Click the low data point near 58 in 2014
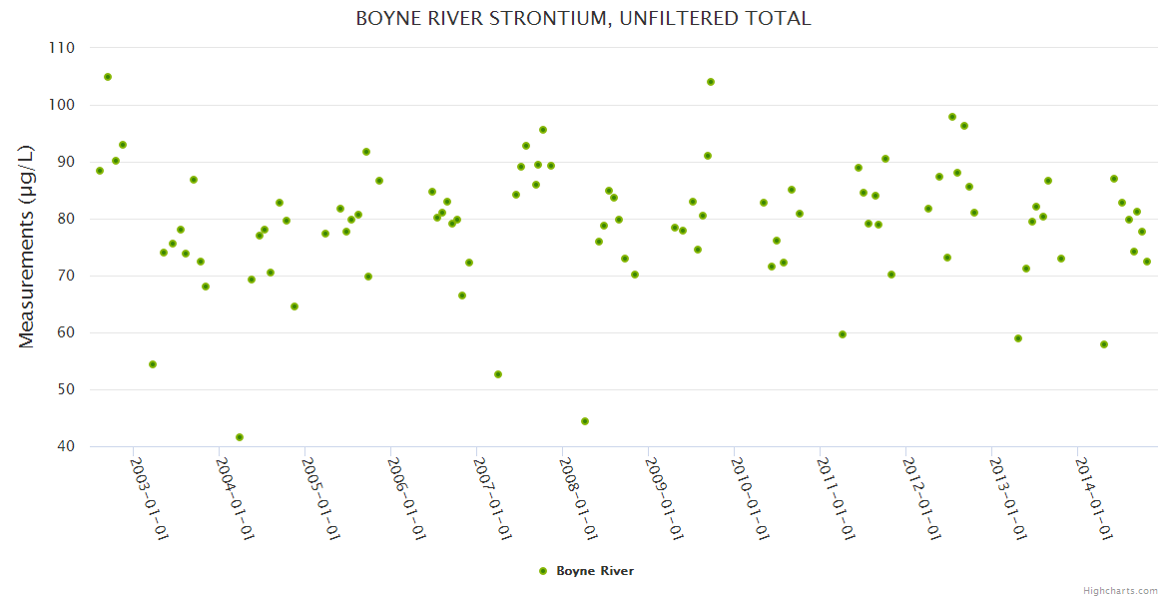This screenshot has width=1168, height=599. (x=1104, y=344)
